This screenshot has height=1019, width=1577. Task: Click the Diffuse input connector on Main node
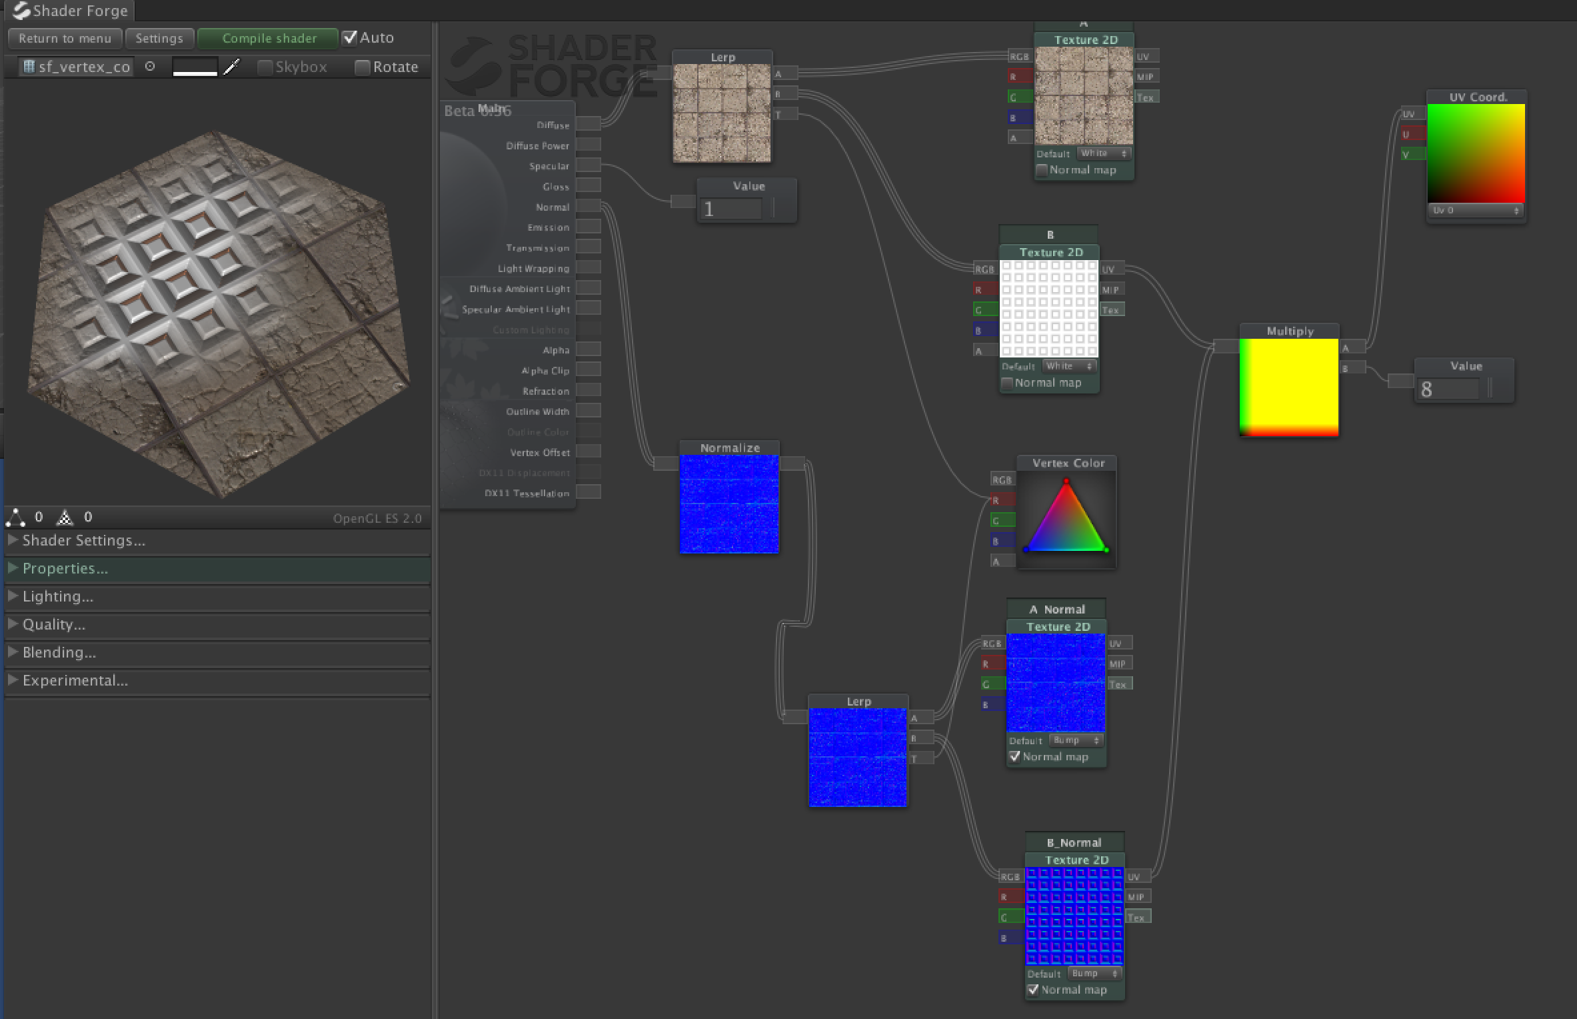589,124
